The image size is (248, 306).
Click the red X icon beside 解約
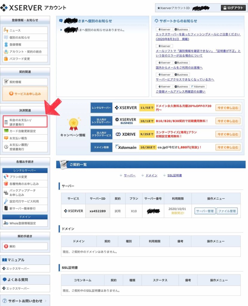click(x=6, y=246)
